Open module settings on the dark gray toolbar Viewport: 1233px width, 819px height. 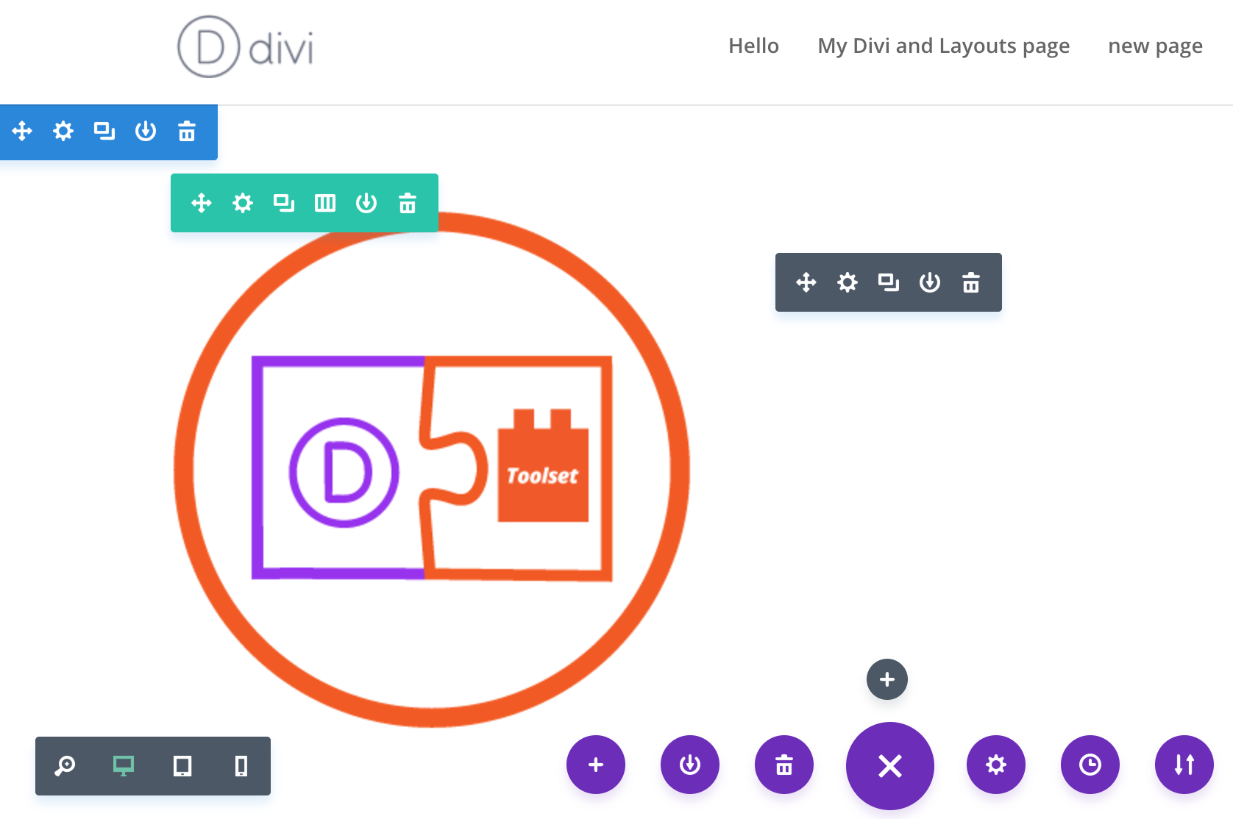pos(847,282)
